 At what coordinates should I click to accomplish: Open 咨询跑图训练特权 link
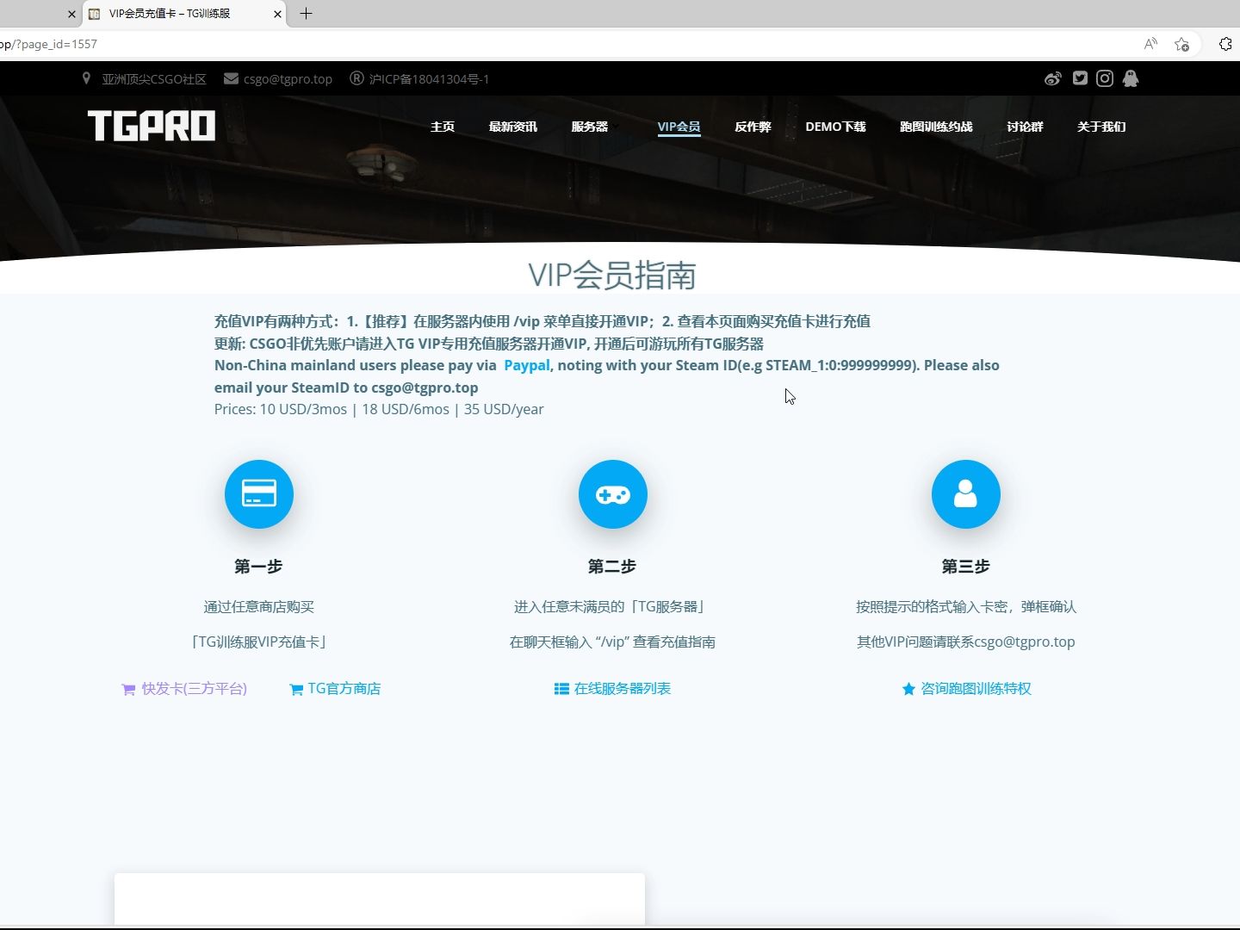(x=966, y=689)
